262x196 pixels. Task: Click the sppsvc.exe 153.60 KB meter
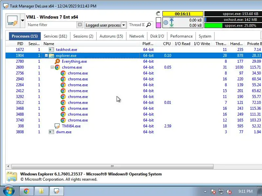pyautogui.click(x=233, y=14)
